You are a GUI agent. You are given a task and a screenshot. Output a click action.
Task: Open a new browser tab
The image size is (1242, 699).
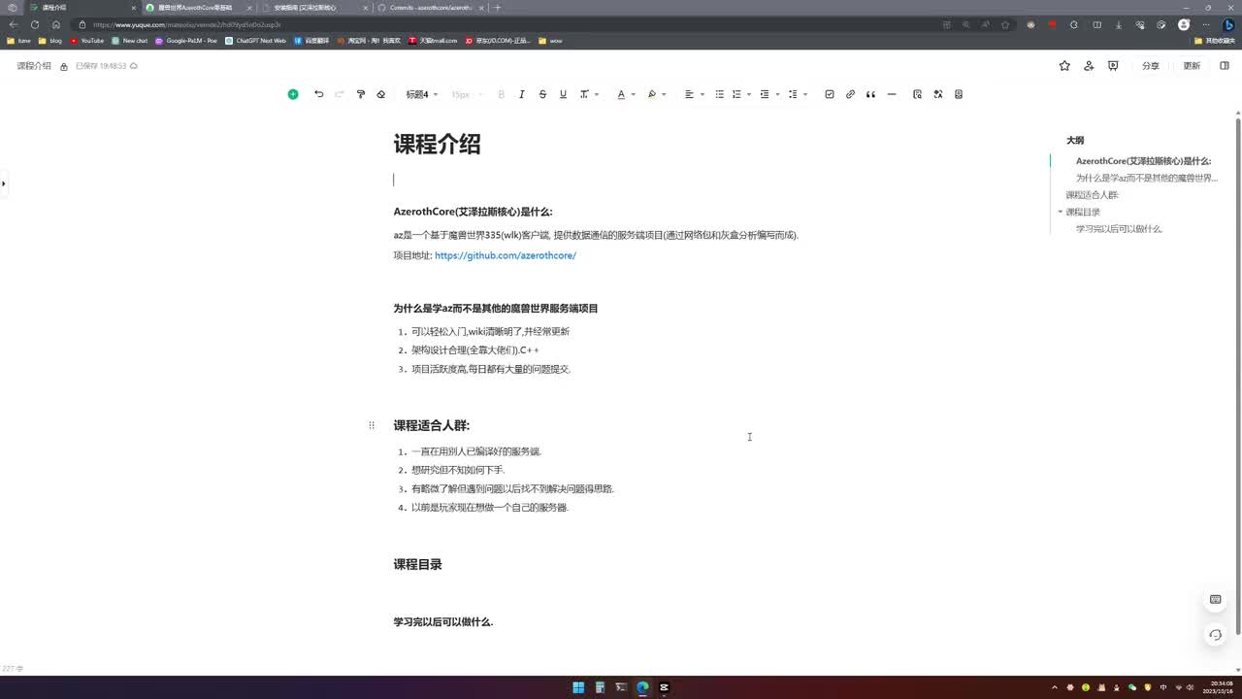tap(498, 8)
